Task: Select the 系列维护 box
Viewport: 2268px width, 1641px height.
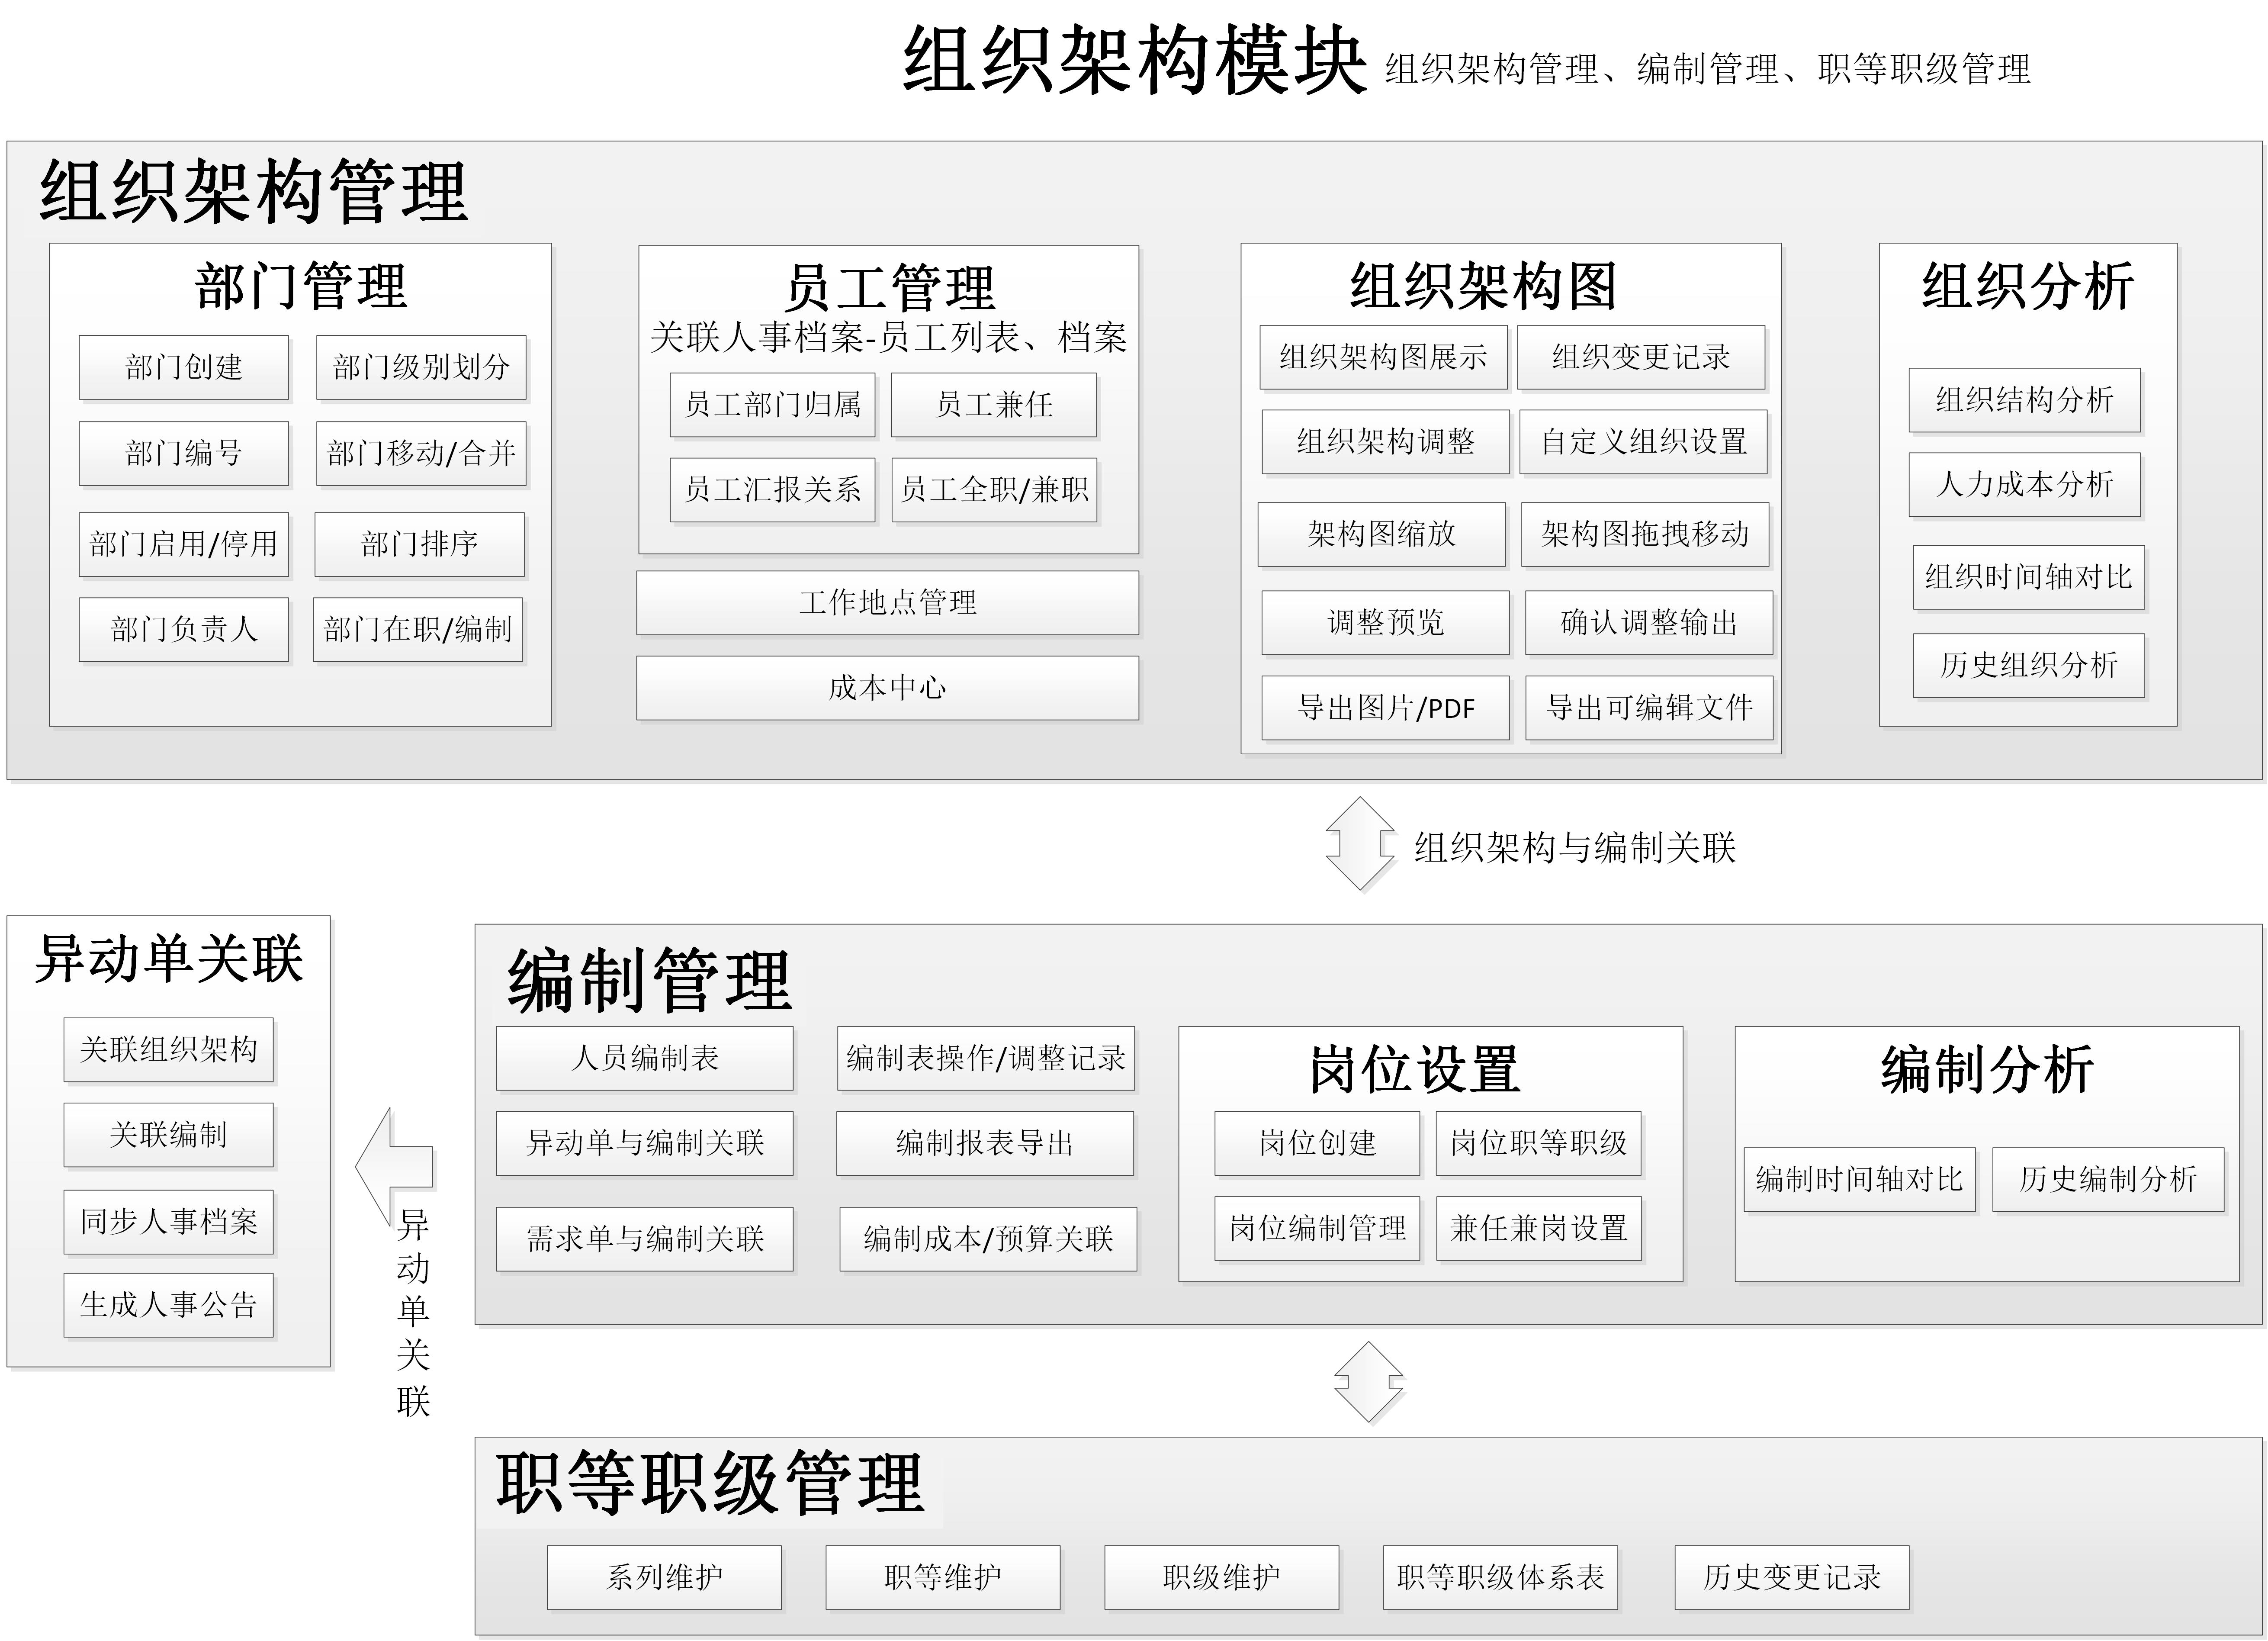Action: (x=664, y=1577)
